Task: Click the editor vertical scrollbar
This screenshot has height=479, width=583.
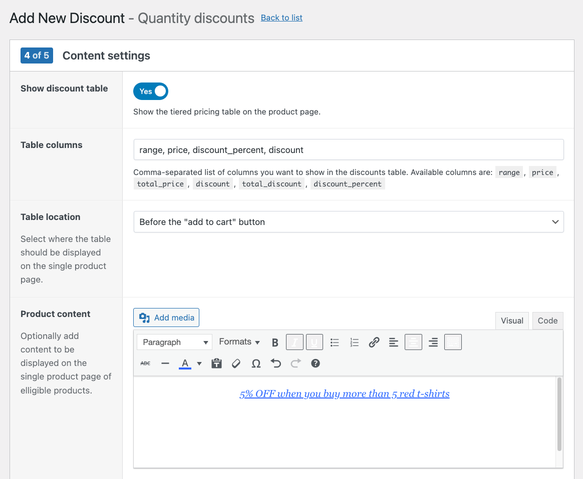Action: coord(559,413)
